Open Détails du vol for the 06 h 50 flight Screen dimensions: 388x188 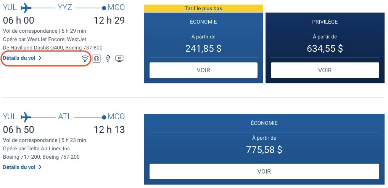[x=19, y=167]
